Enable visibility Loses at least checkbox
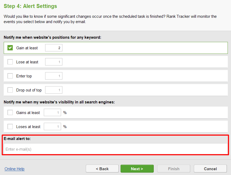This screenshot has height=175, width=231. 10,126
